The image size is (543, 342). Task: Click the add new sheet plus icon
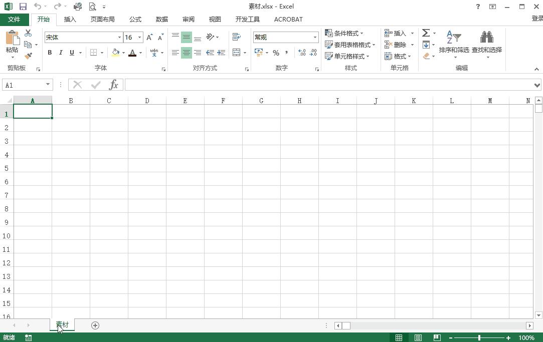[x=95, y=325]
